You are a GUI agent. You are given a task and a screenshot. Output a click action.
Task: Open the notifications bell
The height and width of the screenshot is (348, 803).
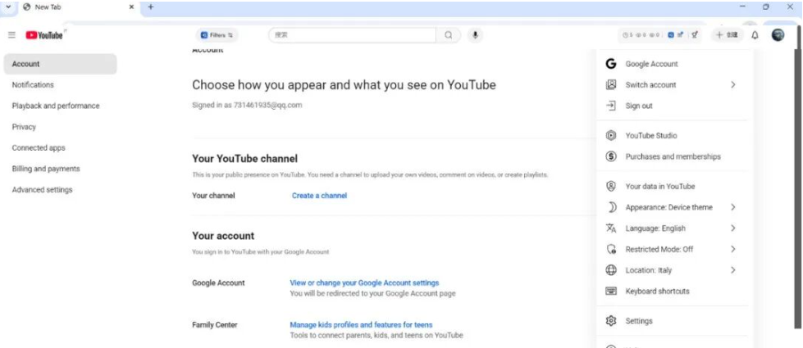(x=755, y=35)
